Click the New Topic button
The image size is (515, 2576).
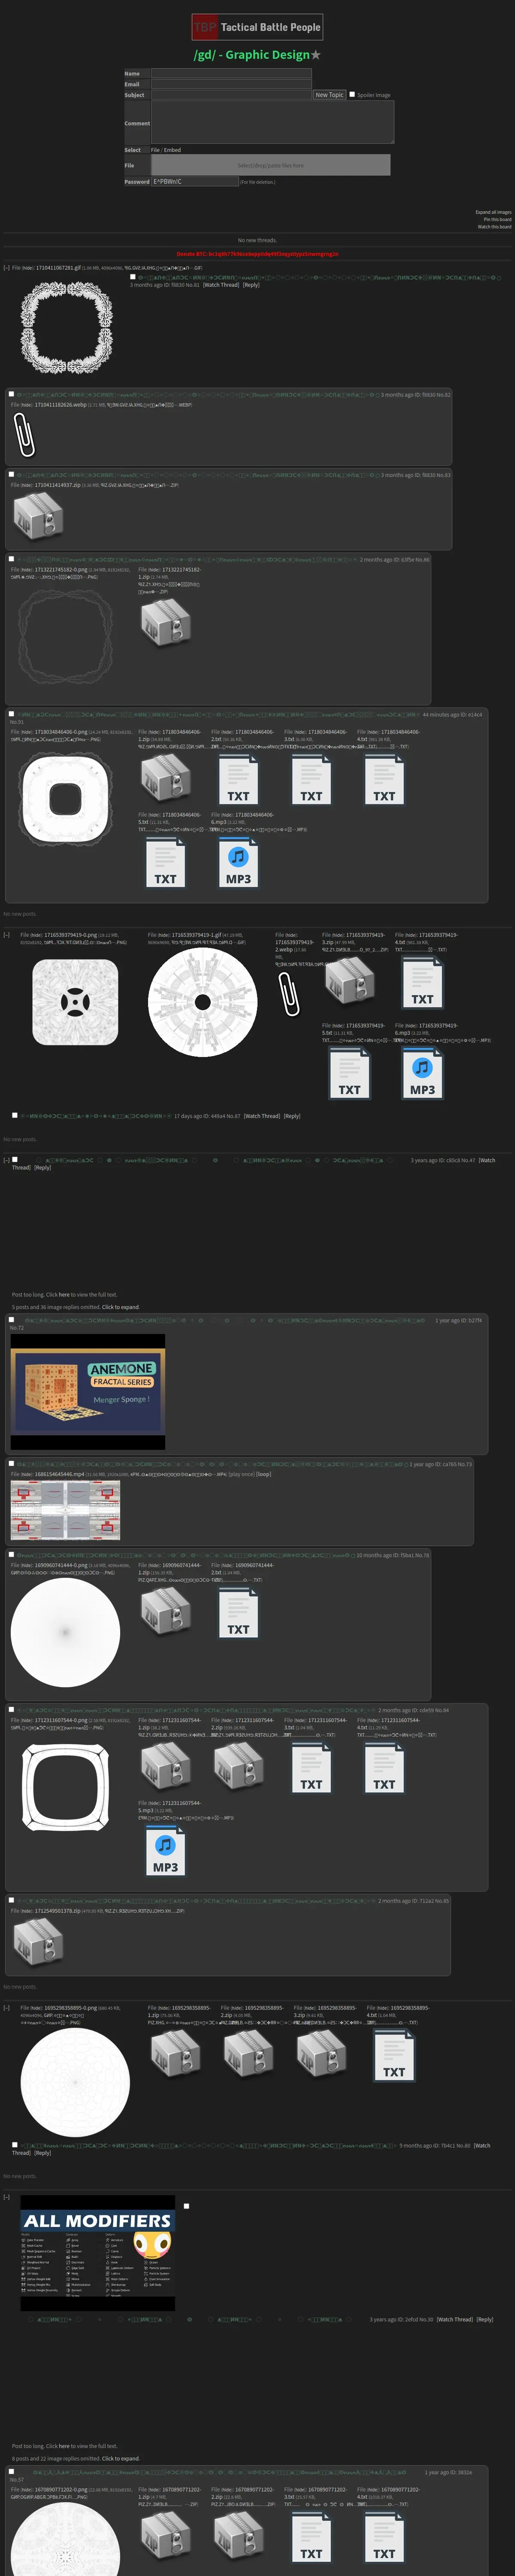(x=329, y=95)
